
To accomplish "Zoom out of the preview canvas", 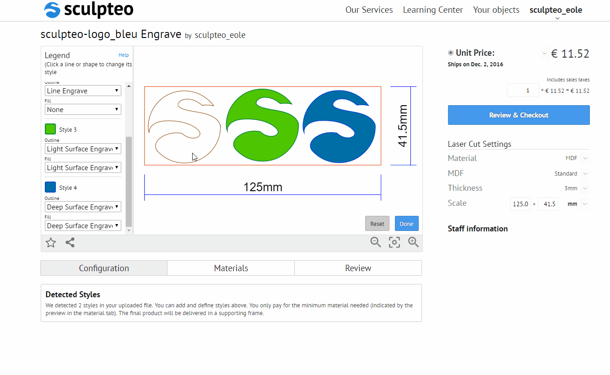I will pos(376,242).
